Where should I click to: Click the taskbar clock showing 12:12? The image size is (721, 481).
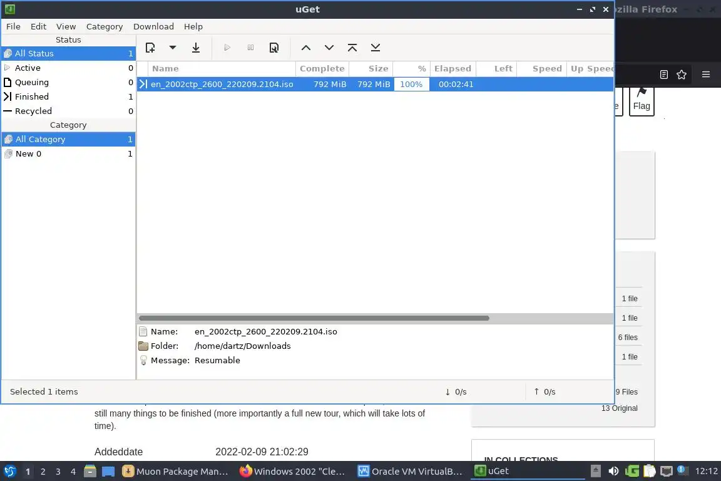click(x=706, y=472)
